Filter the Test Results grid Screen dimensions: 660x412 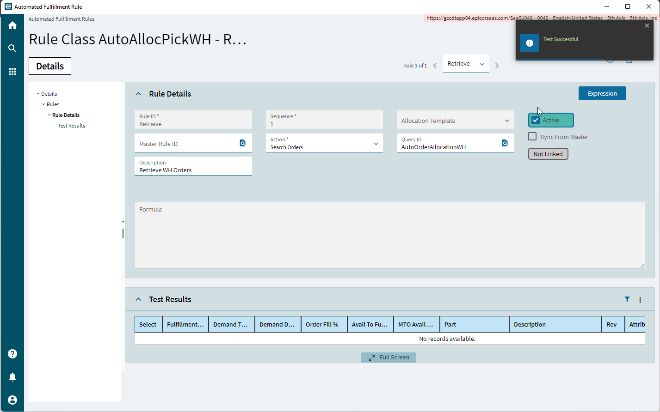[x=627, y=299]
